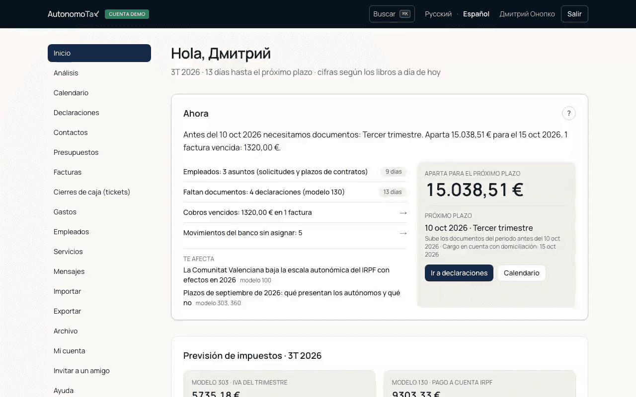Viewport: 636px width, 397px height.
Task: Open Calendario in the sidebar
Action: point(99,93)
